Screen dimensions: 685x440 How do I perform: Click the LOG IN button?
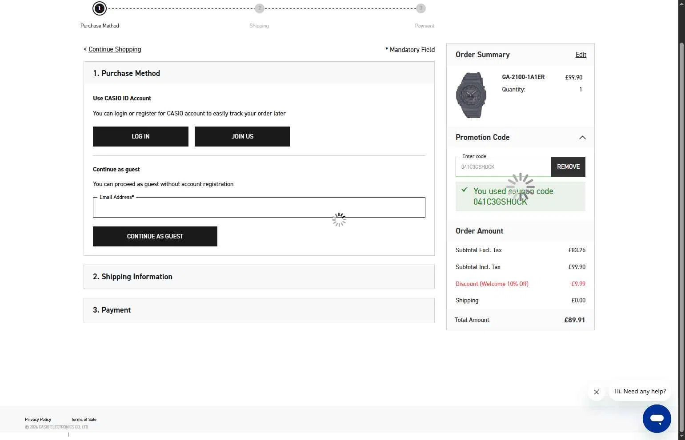[140, 136]
